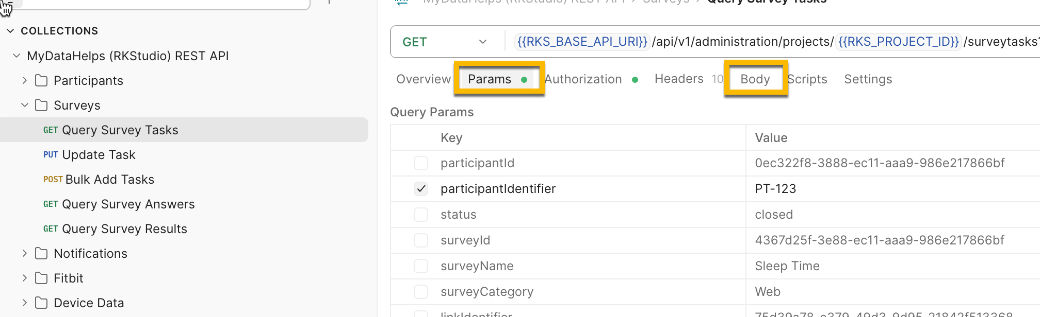Switch to the Scripts tab
This screenshot has height=317, width=1040.
(x=807, y=79)
